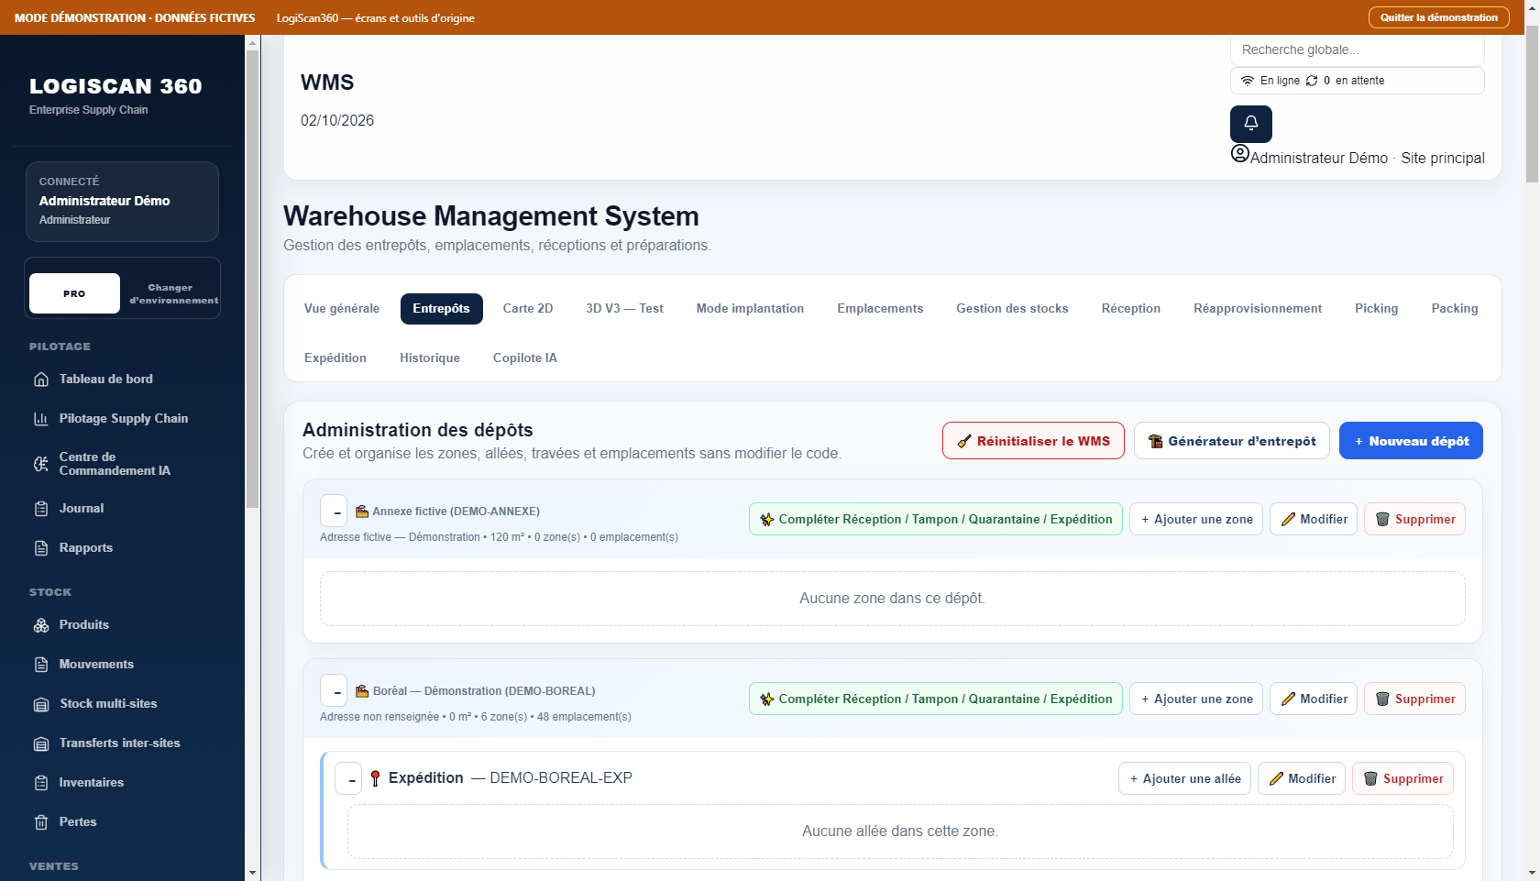Open the Picking tab

[1377, 309]
